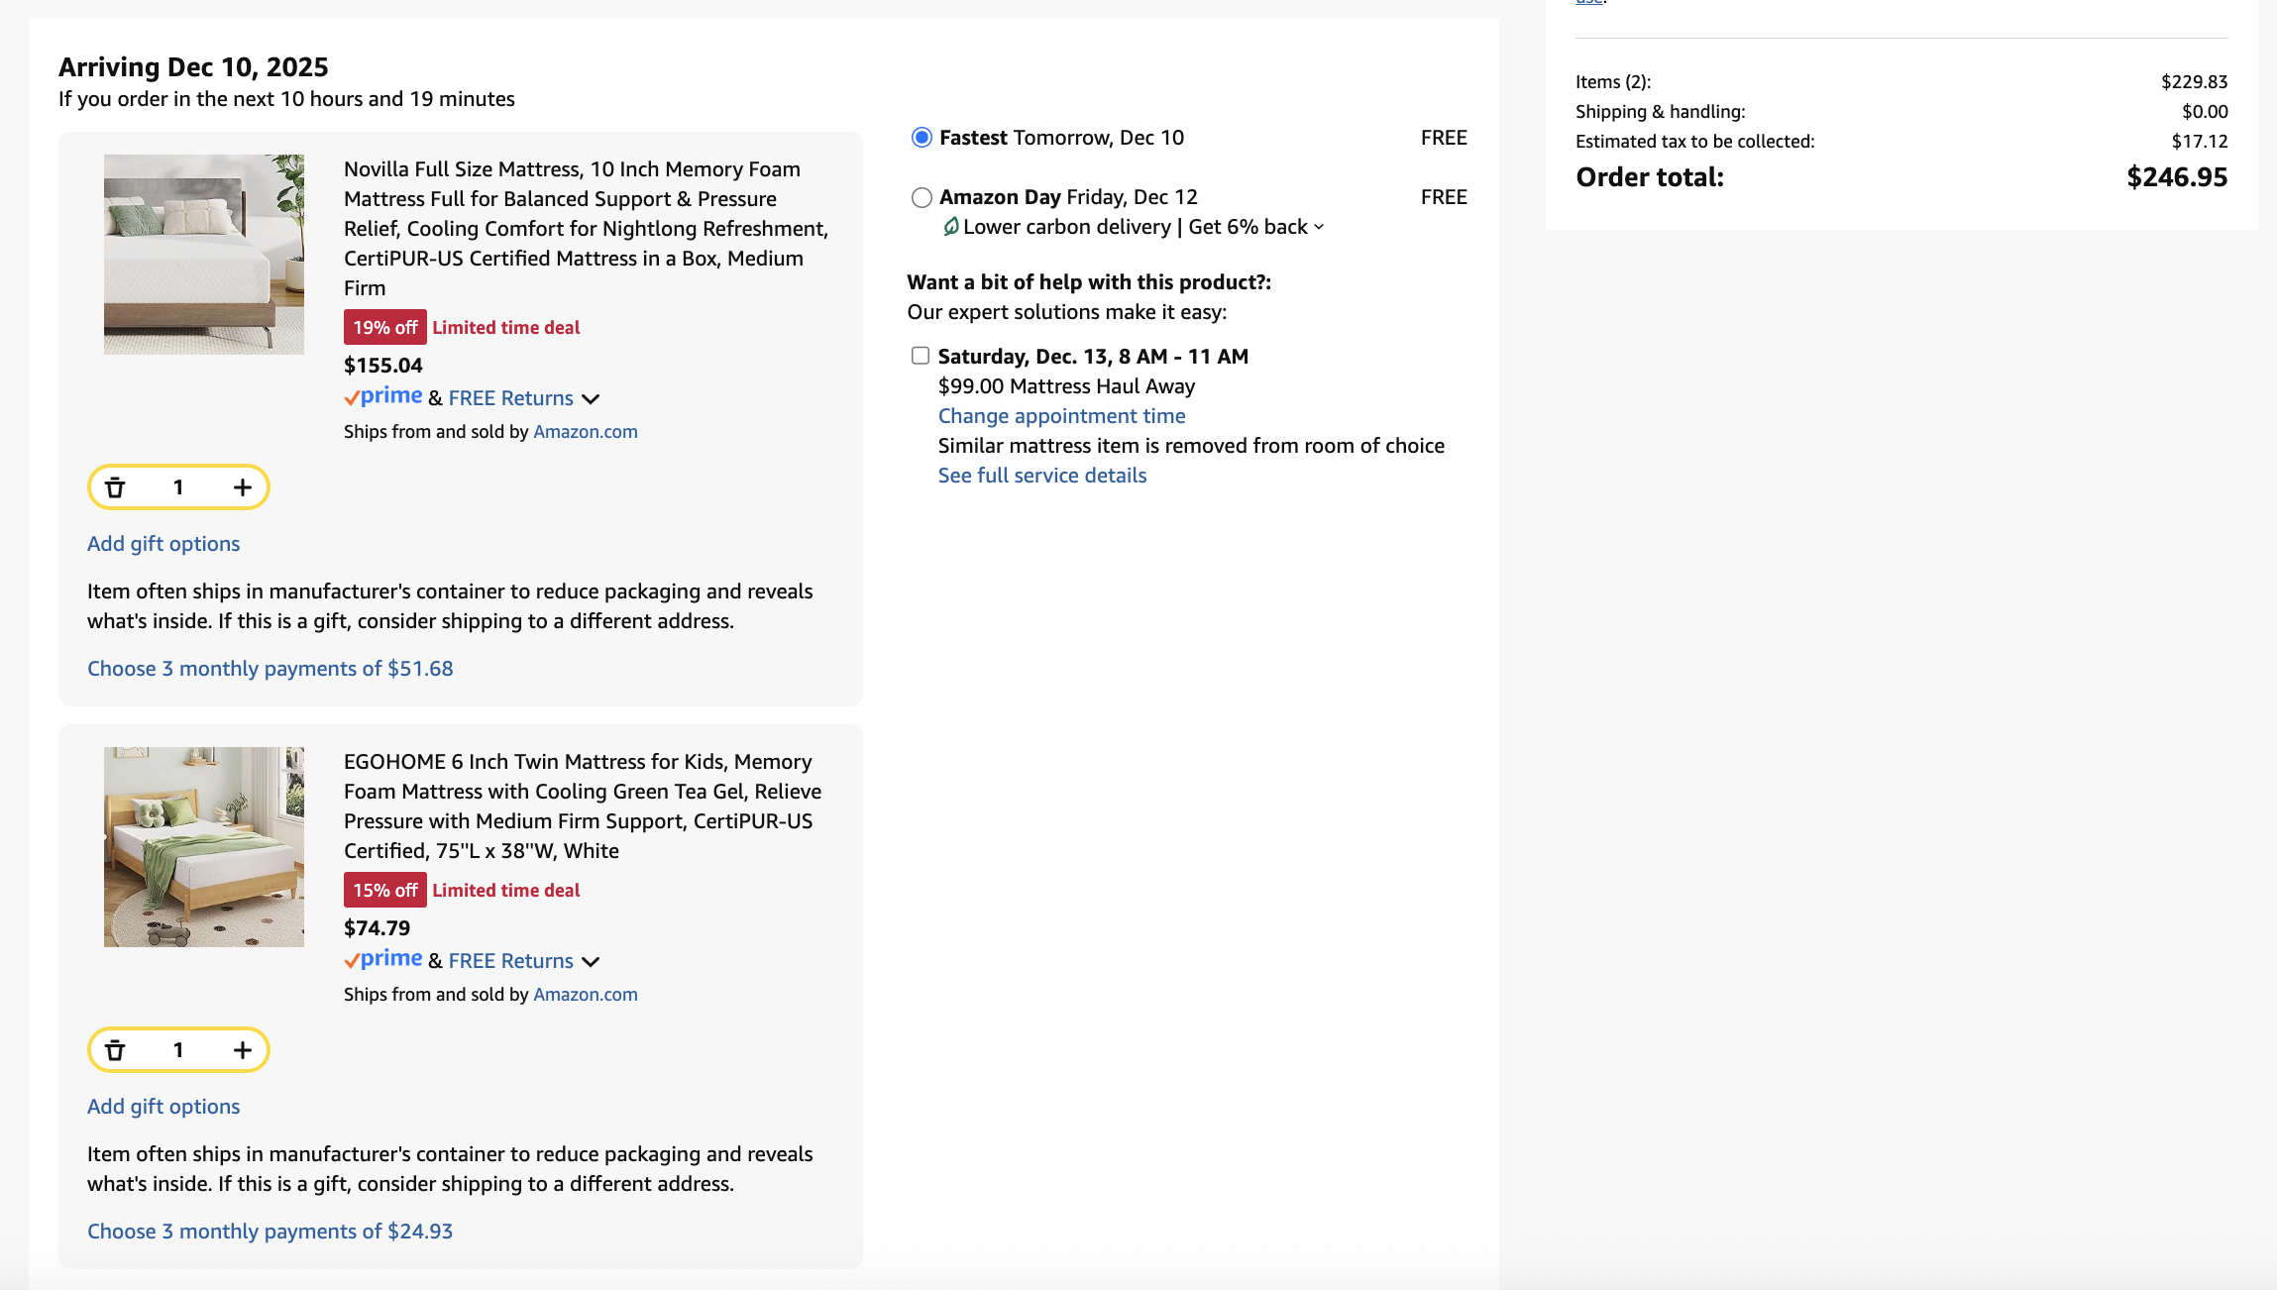This screenshot has width=2277, height=1290.
Task: Click Add gift options for Novilla mattress
Action: (163, 544)
